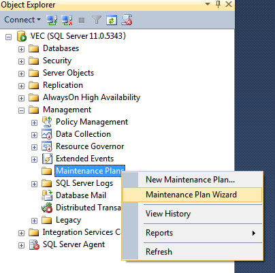Viewport: 275px width, 273px height.
Task: Select the Data Collection tree item
Action: (83, 134)
